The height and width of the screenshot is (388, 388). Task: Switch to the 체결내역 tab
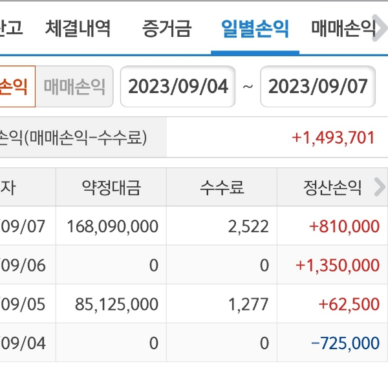tap(78, 28)
